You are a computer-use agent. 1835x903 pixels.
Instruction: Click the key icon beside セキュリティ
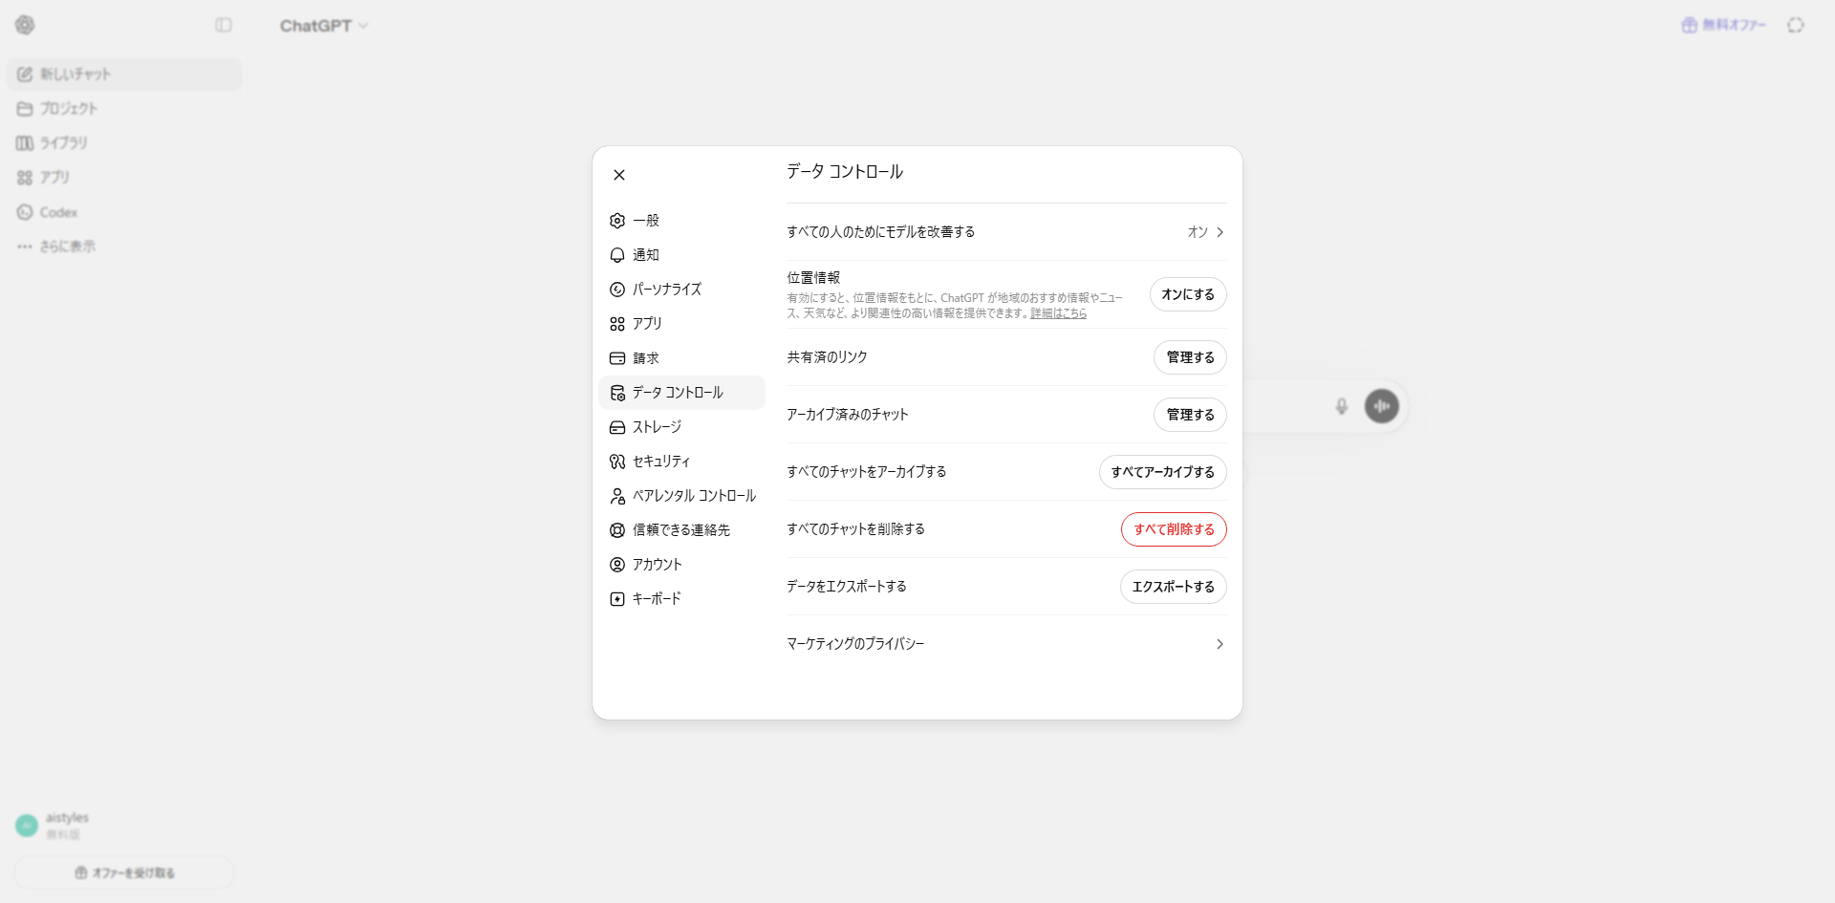coord(617,462)
